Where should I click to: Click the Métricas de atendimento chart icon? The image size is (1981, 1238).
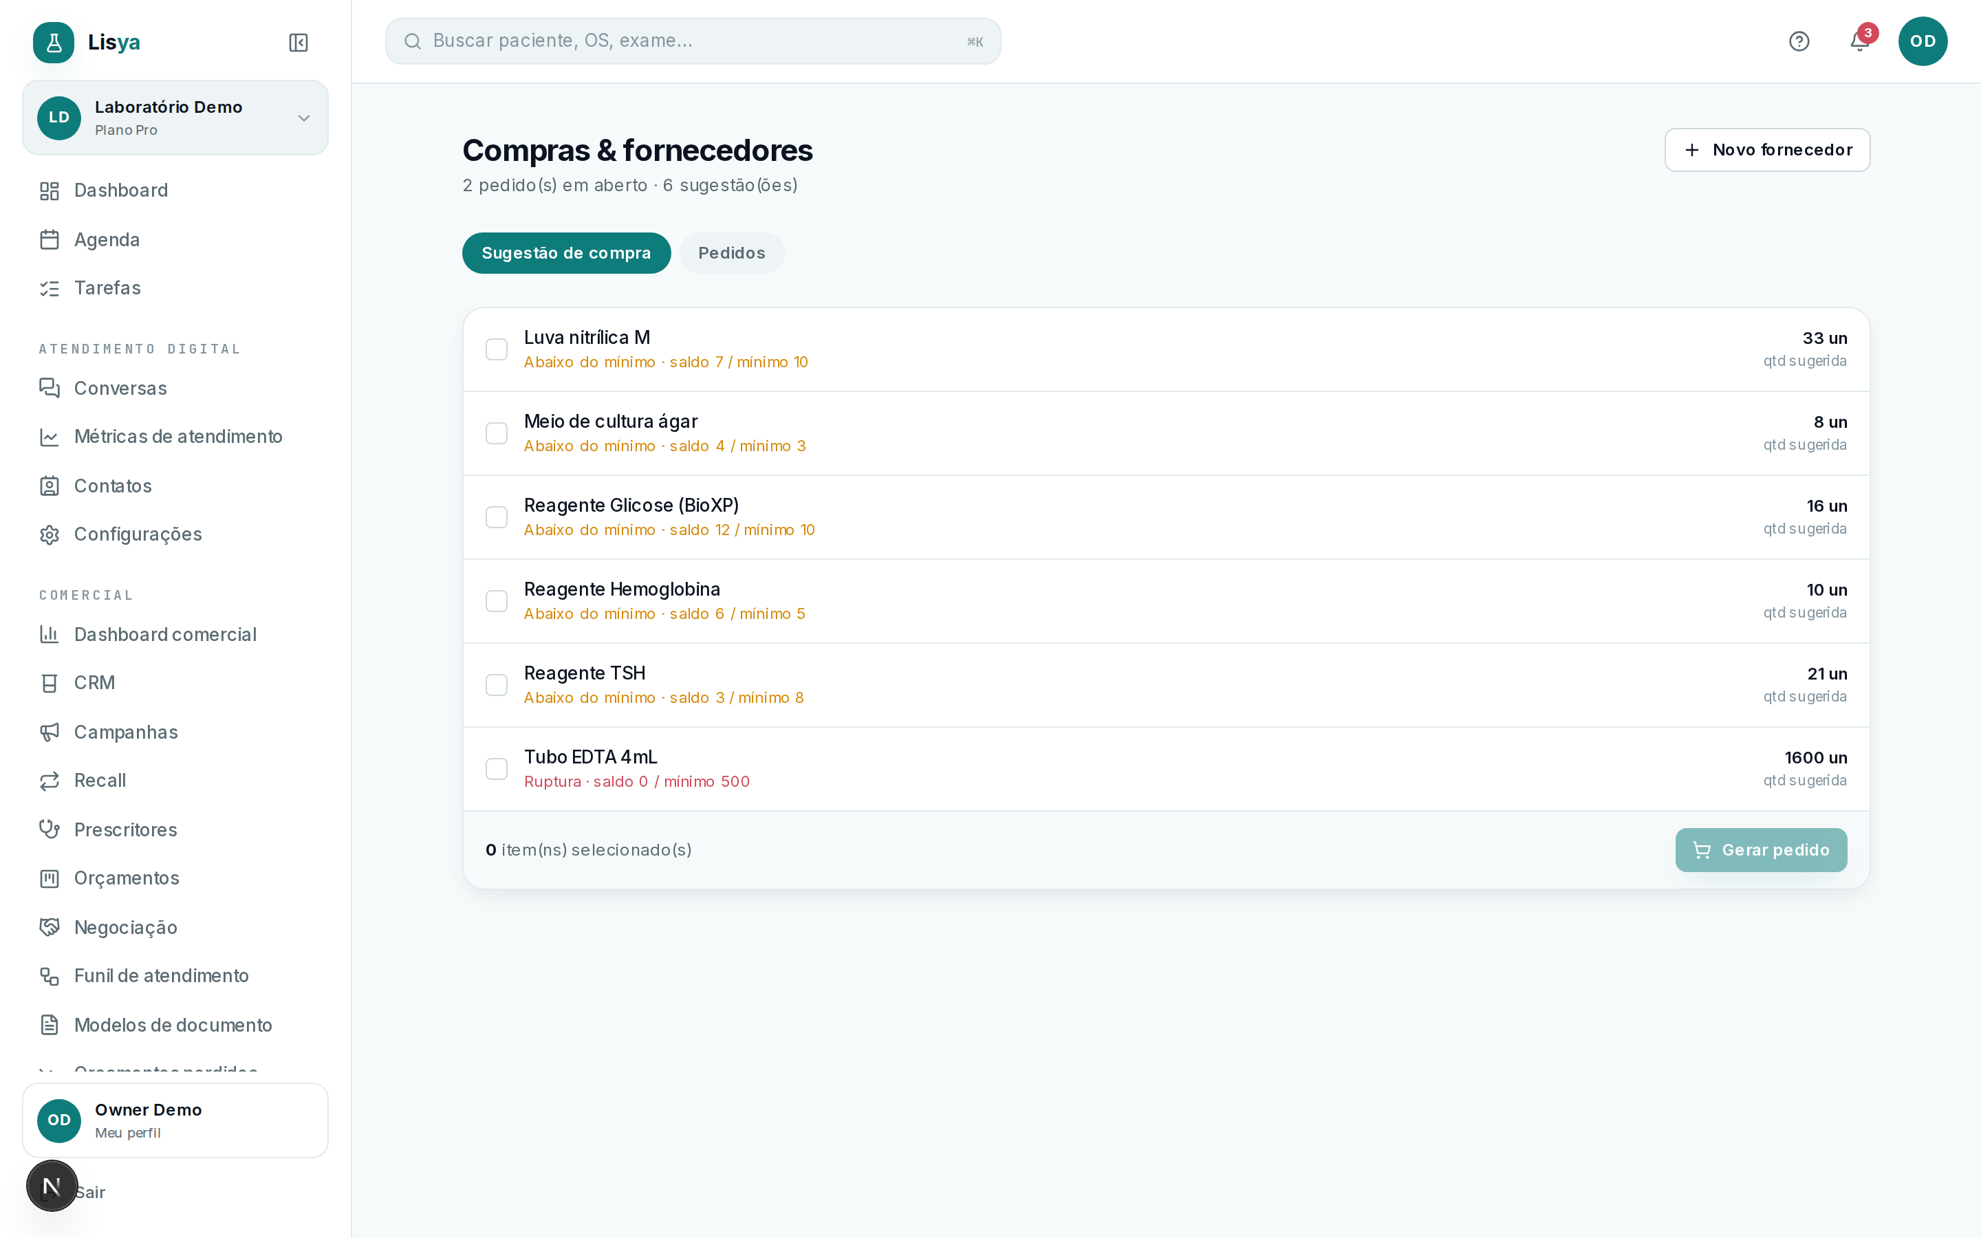point(49,437)
